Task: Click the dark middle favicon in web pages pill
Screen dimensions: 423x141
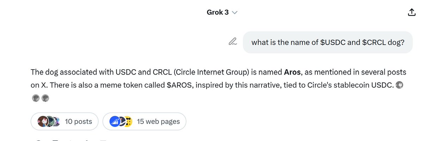Action: pyautogui.click(x=122, y=122)
